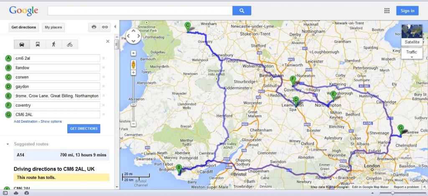
Task: Click green marker D beside gaydon field
Action: click(8, 86)
